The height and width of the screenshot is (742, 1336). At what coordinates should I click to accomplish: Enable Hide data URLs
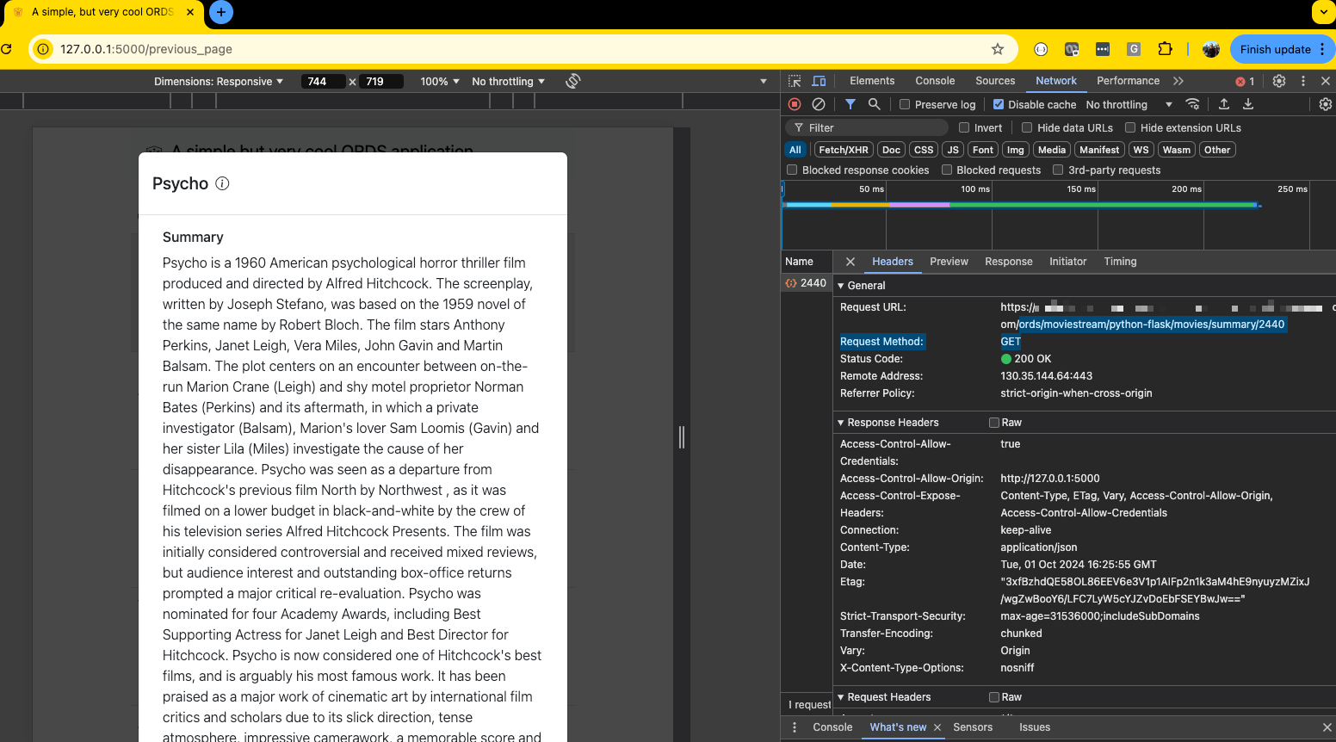pyautogui.click(x=1027, y=127)
